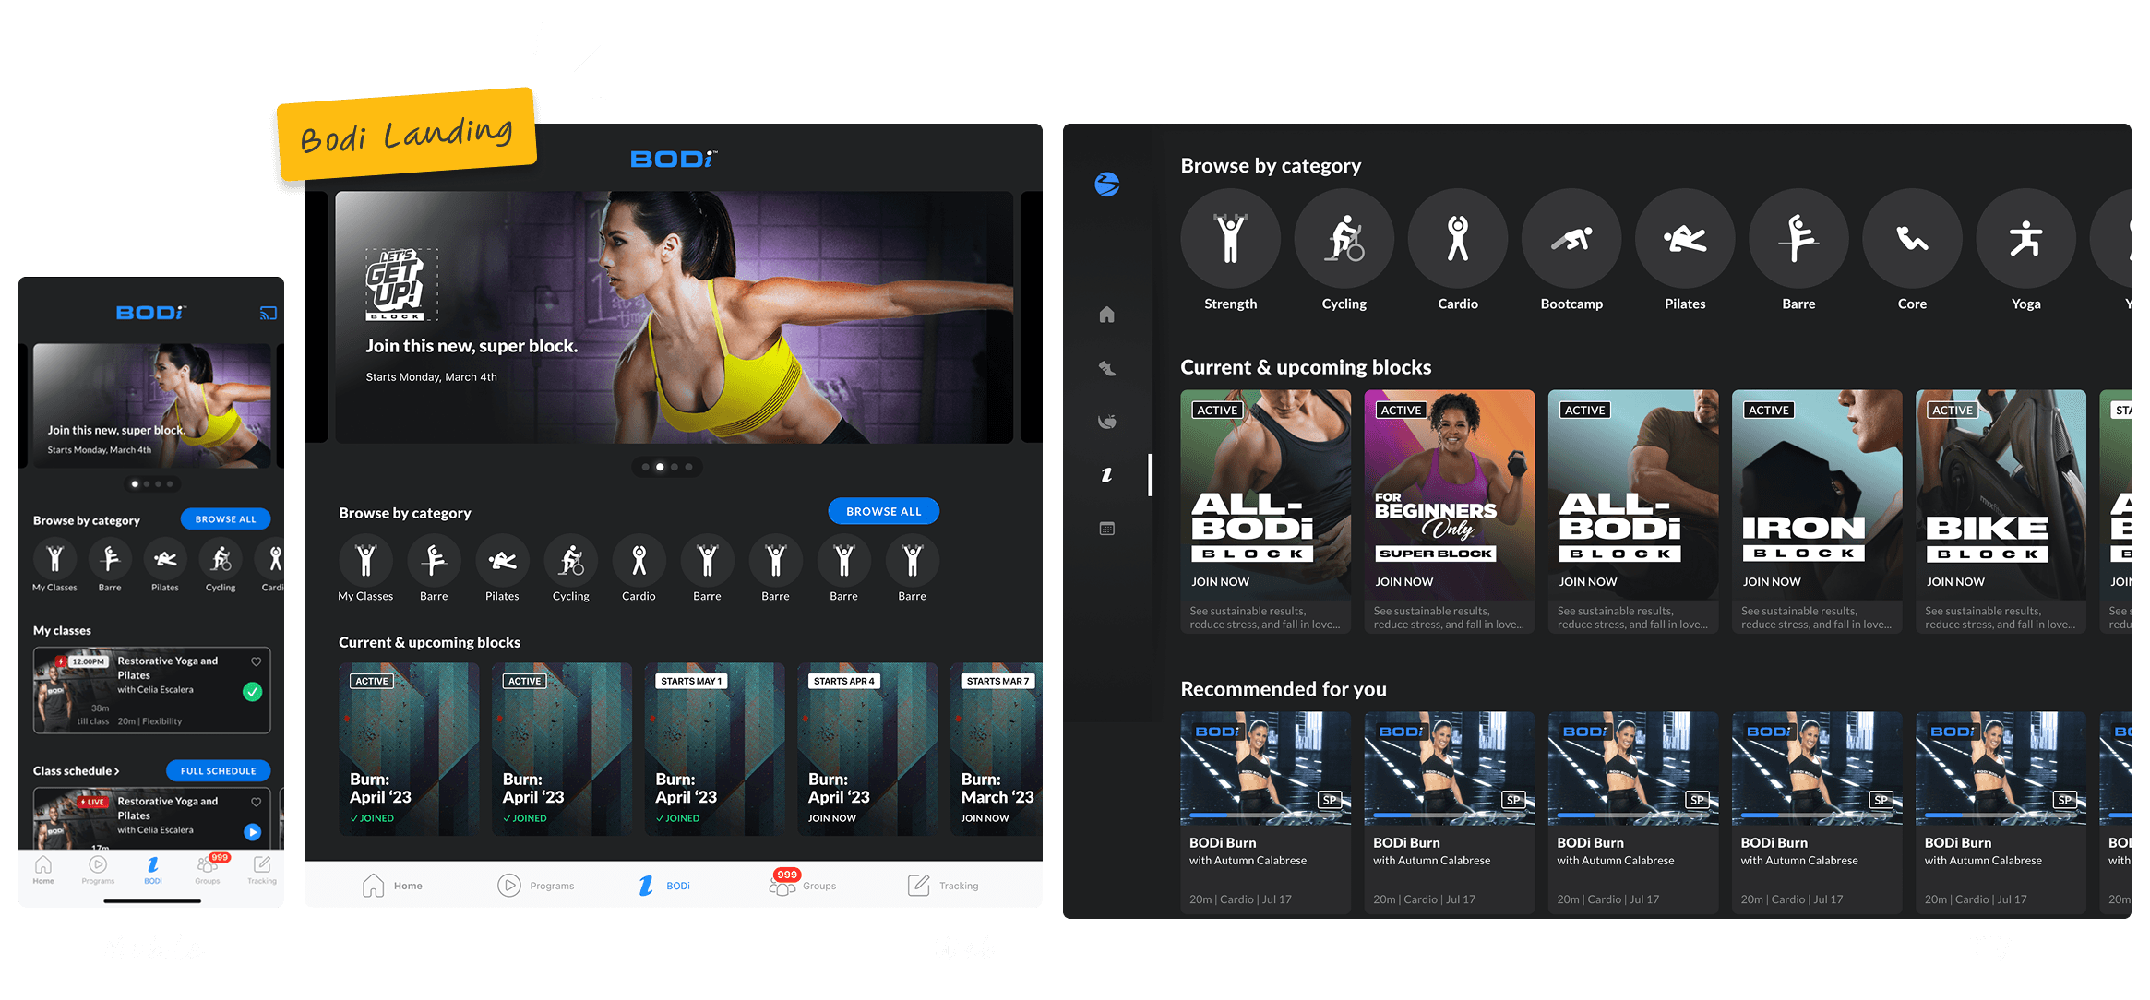Select the Core category icon on TV
This screenshot has height=1000, width=2150.
1912,239
